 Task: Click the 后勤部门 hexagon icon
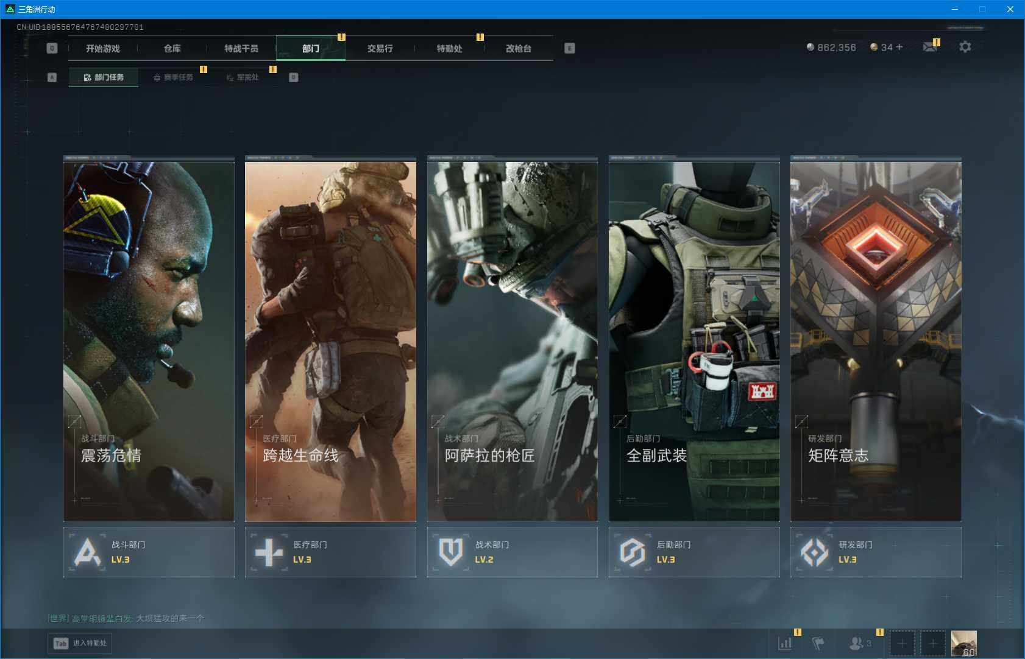click(x=633, y=552)
